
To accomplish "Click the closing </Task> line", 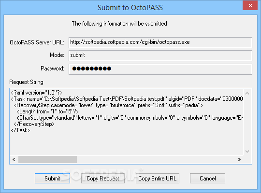I will click(x=20, y=130).
